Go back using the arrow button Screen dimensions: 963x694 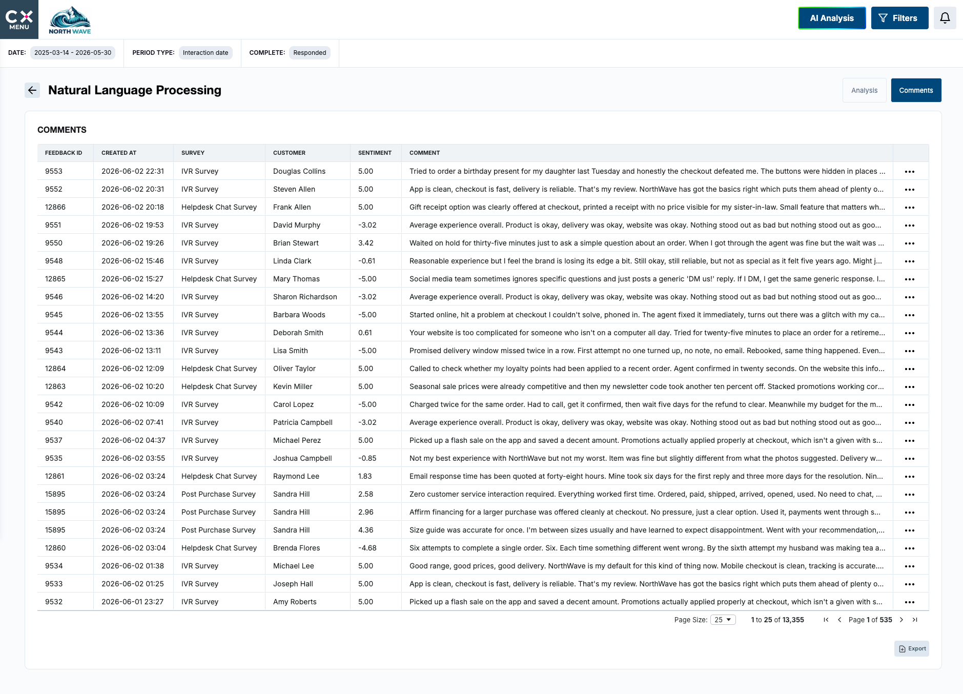(32, 90)
